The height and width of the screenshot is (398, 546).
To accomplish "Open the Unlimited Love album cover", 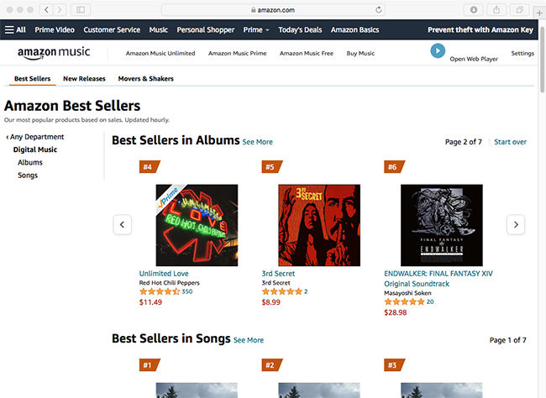I will [x=197, y=224].
